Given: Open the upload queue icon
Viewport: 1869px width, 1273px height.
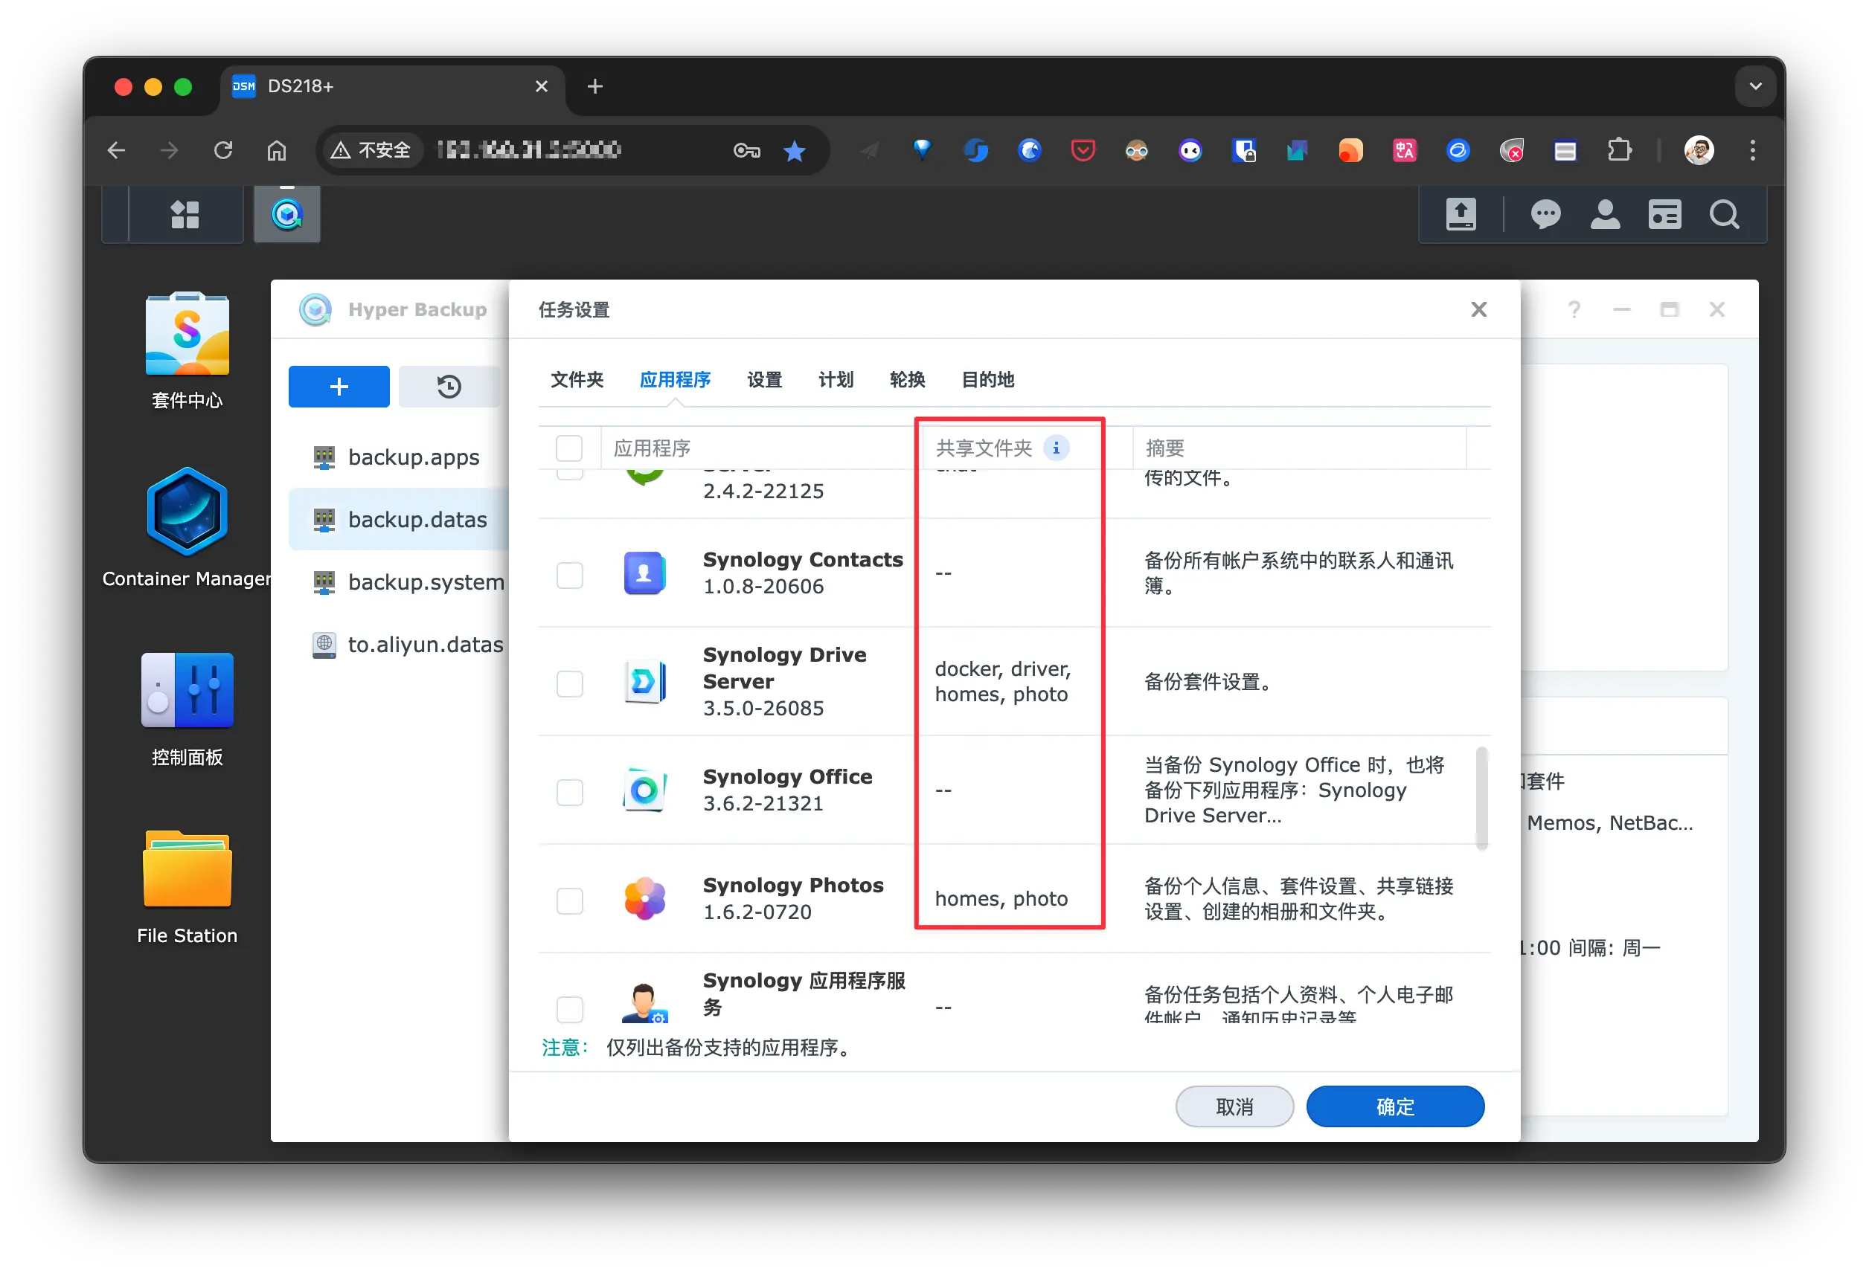Looking at the screenshot, I should point(1461,215).
